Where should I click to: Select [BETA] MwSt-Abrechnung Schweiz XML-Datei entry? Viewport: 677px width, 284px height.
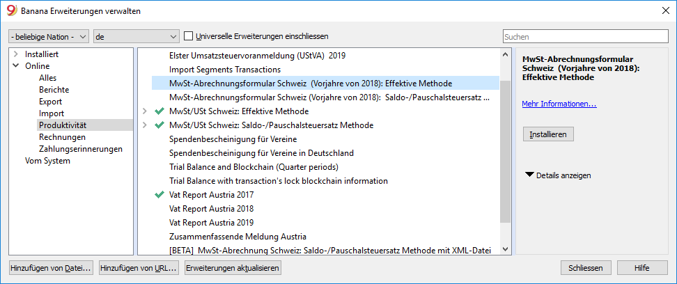click(x=330, y=251)
